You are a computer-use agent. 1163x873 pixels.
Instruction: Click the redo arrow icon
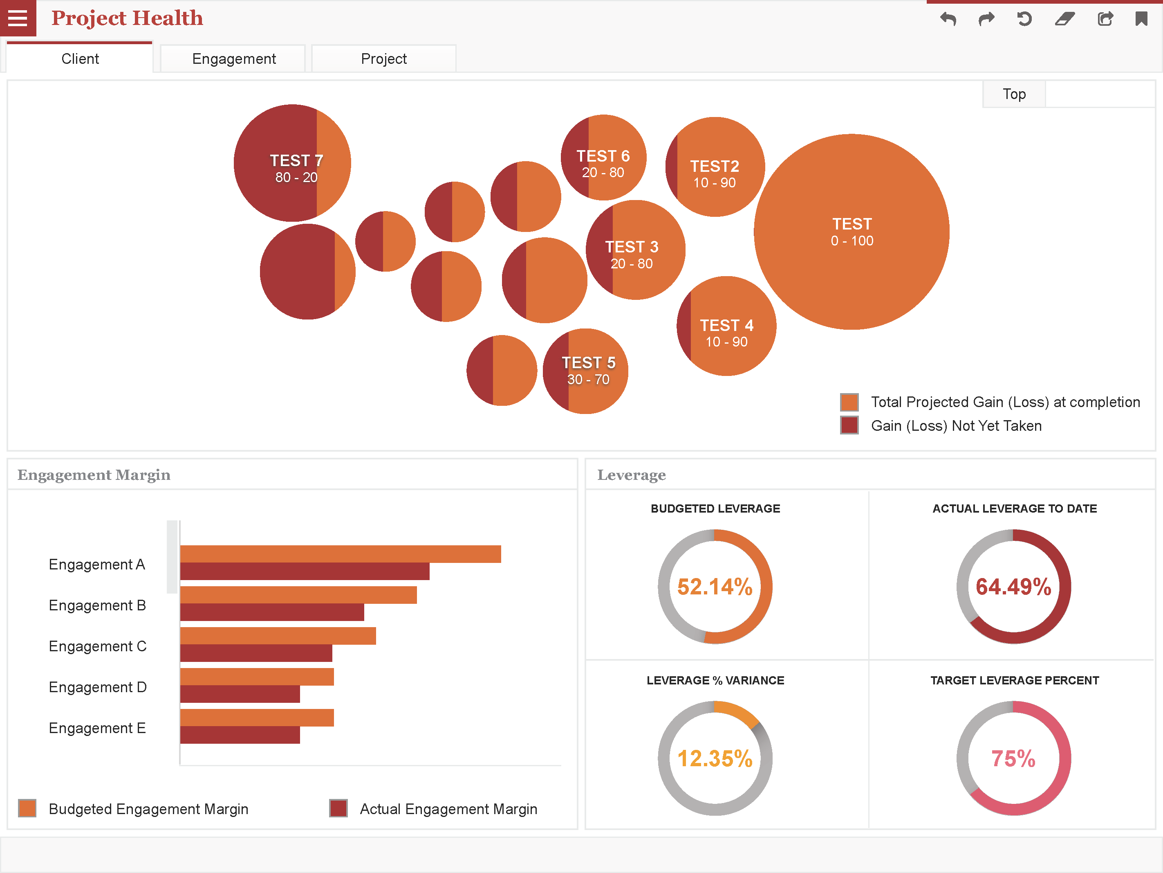click(x=986, y=20)
